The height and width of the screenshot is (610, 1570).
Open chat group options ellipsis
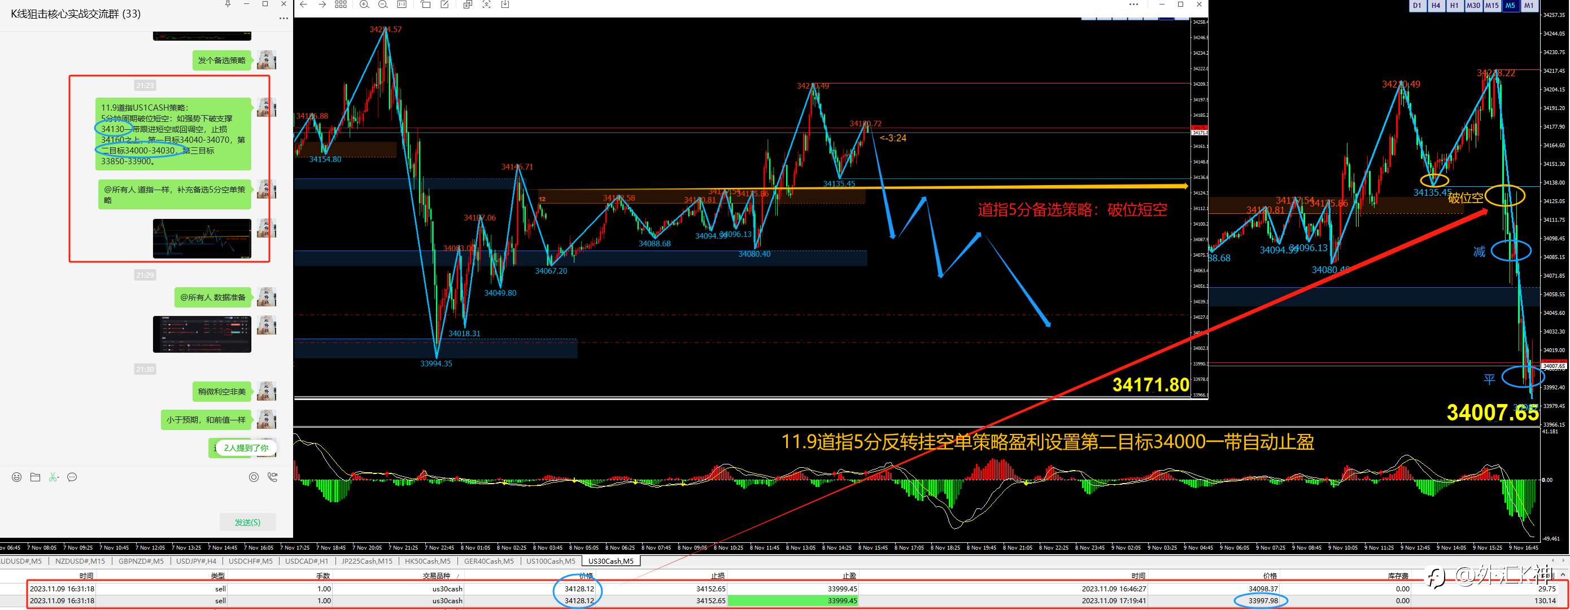284,18
